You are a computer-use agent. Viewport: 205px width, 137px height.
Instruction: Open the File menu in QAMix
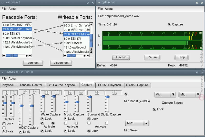click(4, 79)
